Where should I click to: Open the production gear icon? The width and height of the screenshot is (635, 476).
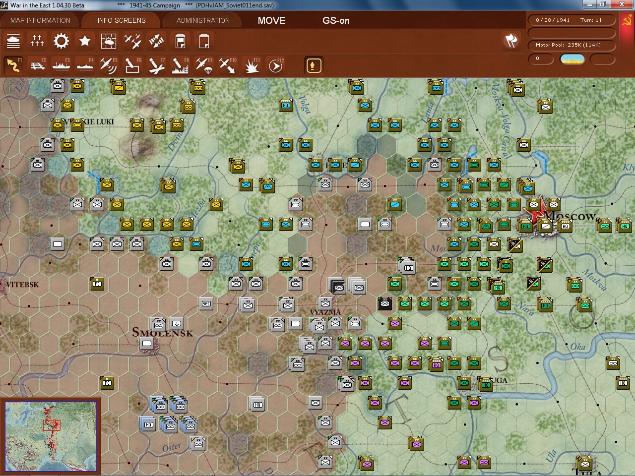tap(61, 41)
